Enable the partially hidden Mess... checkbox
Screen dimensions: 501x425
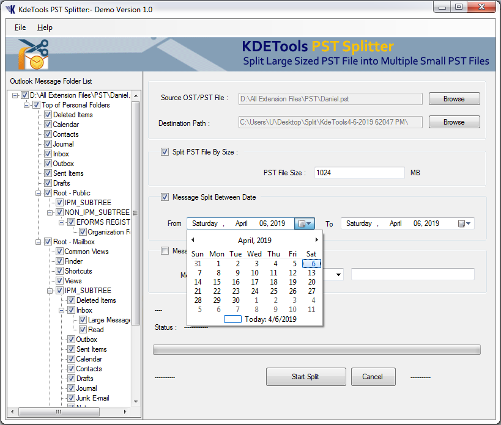(x=165, y=250)
